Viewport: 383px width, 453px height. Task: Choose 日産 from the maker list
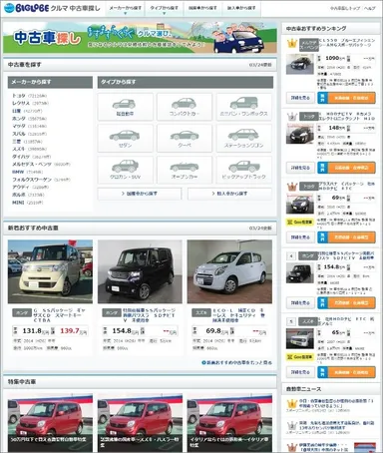click(16, 111)
